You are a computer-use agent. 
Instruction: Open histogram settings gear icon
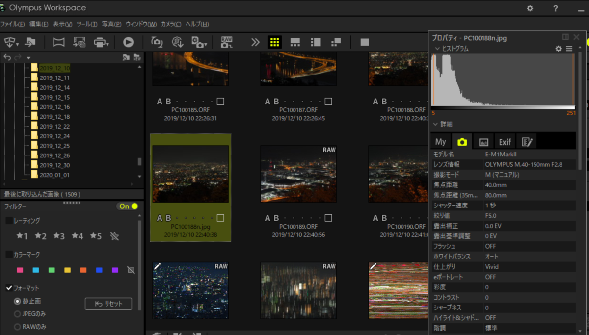(558, 49)
